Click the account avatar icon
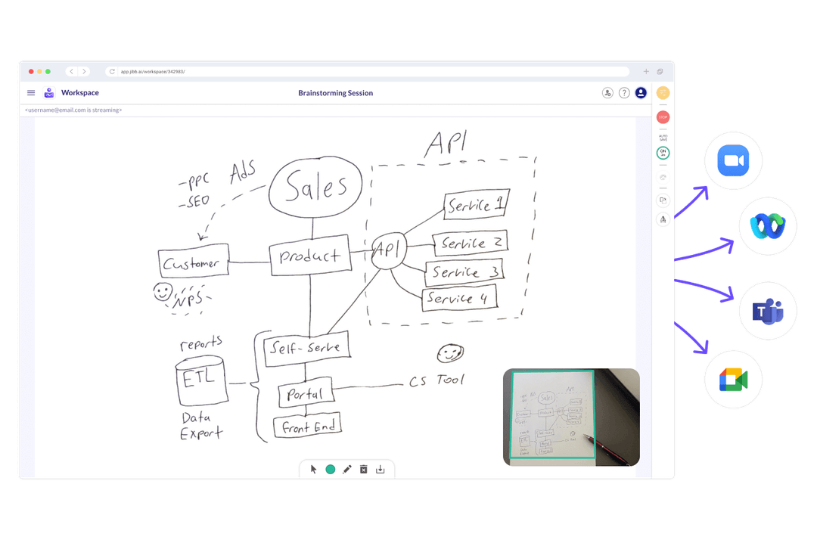 click(x=641, y=92)
